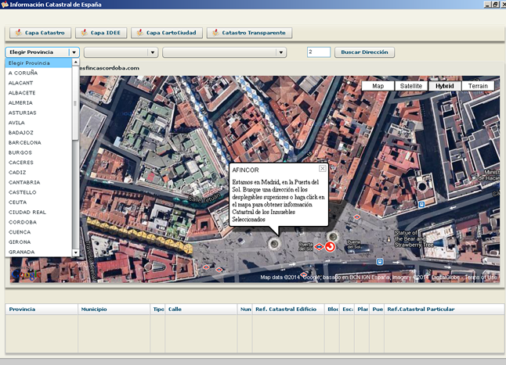Select Hybrid map view
Image resolution: width=506 pixels, height=365 pixels.
tap(444, 86)
